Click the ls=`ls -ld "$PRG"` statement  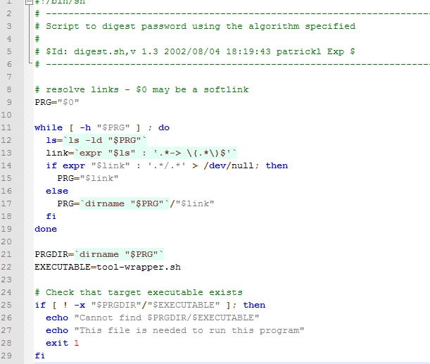coord(96,140)
